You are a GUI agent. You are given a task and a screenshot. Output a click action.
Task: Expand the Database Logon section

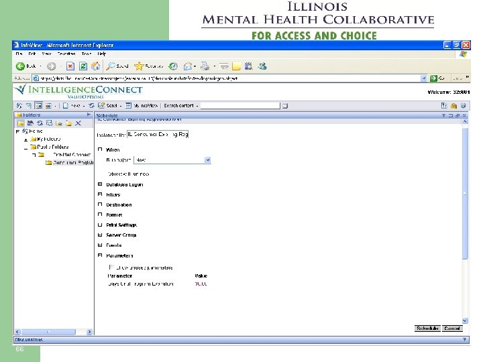(x=100, y=184)
